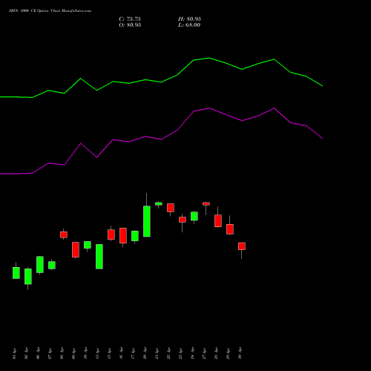The width and height of the screenshot is (371, 371).
Task: Click the tall green candle on 20 Apr
Action: [147, 221]
